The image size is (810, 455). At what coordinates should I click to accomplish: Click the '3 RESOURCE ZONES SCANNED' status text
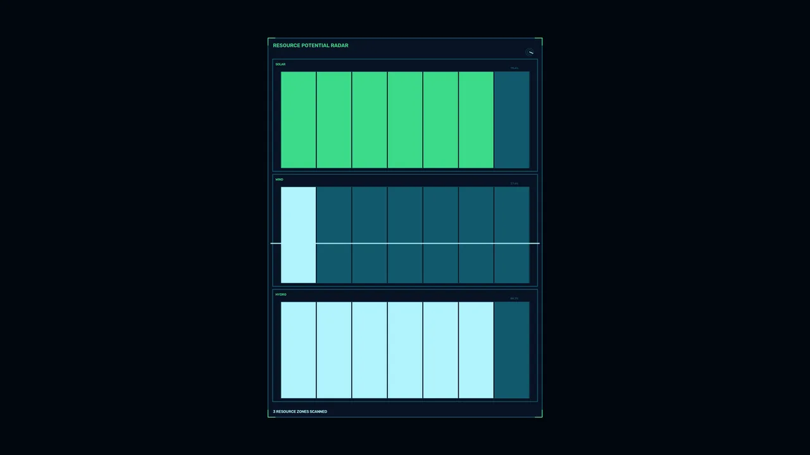300,411
